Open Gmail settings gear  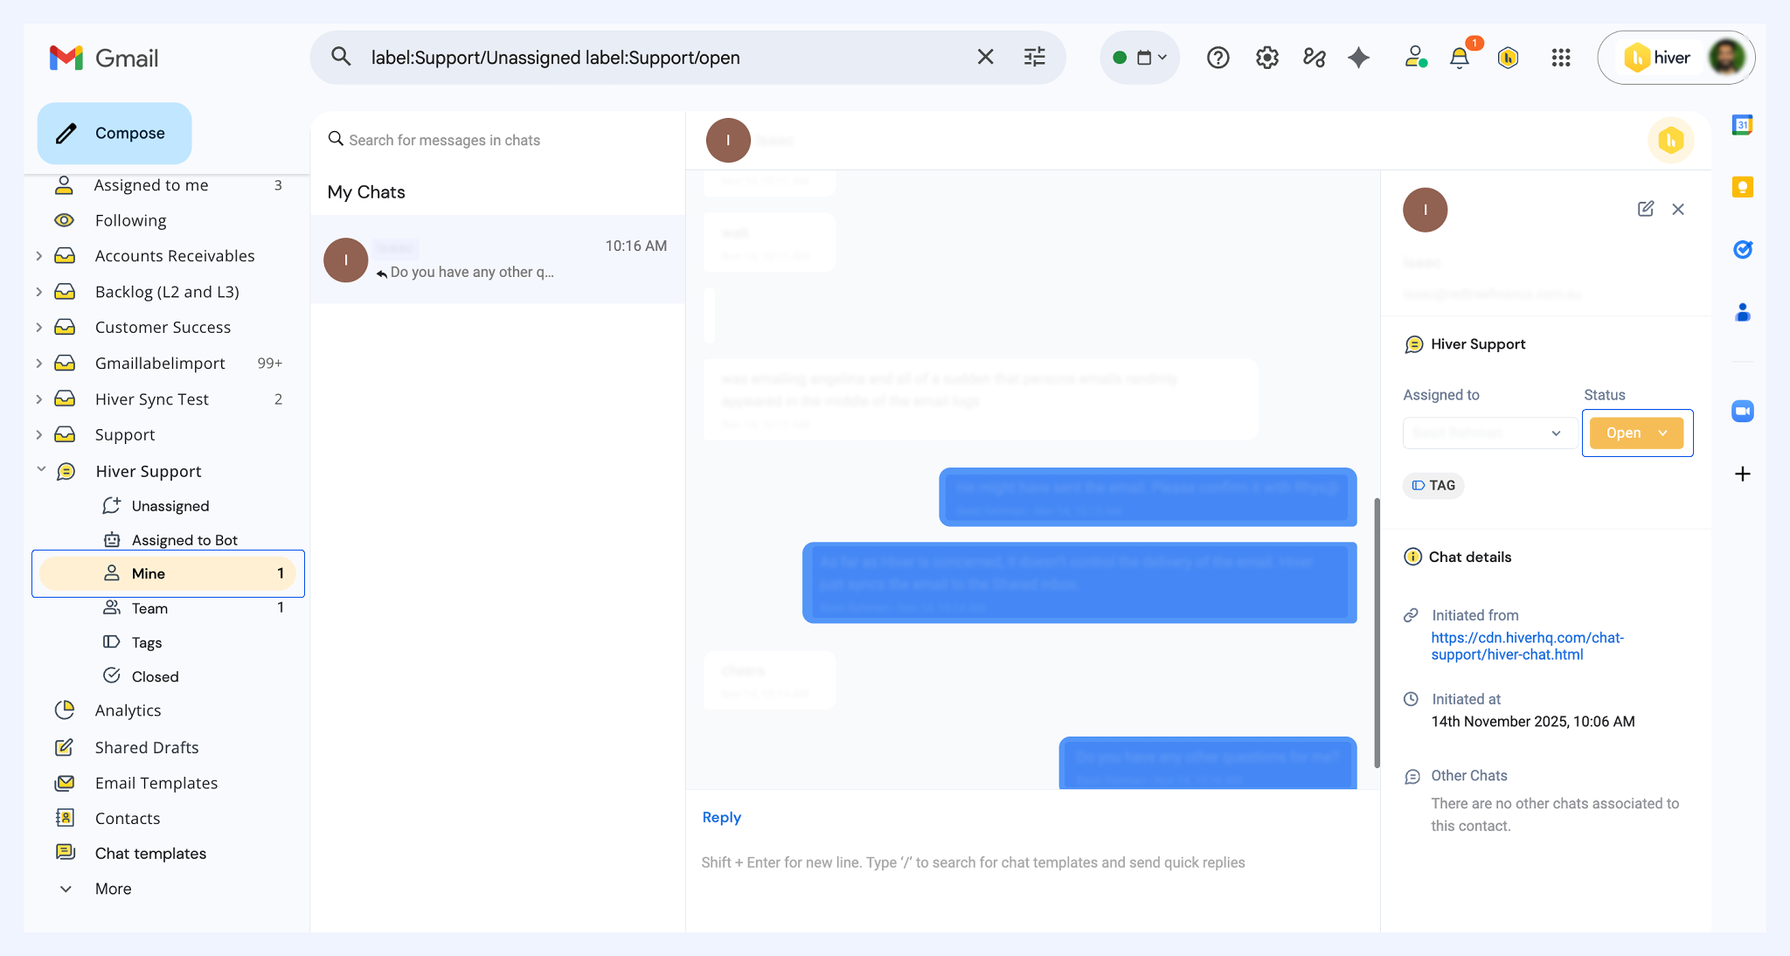pyautogui.click(x=1266, y=58)
